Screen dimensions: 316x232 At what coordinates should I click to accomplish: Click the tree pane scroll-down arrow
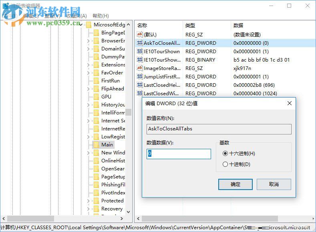coord(129,212)
